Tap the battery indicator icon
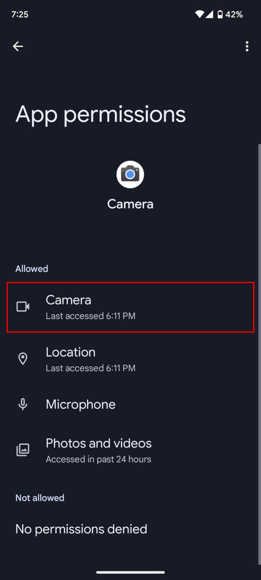The width and height of the screenshot is (261, 580). [x=220, y=14]
